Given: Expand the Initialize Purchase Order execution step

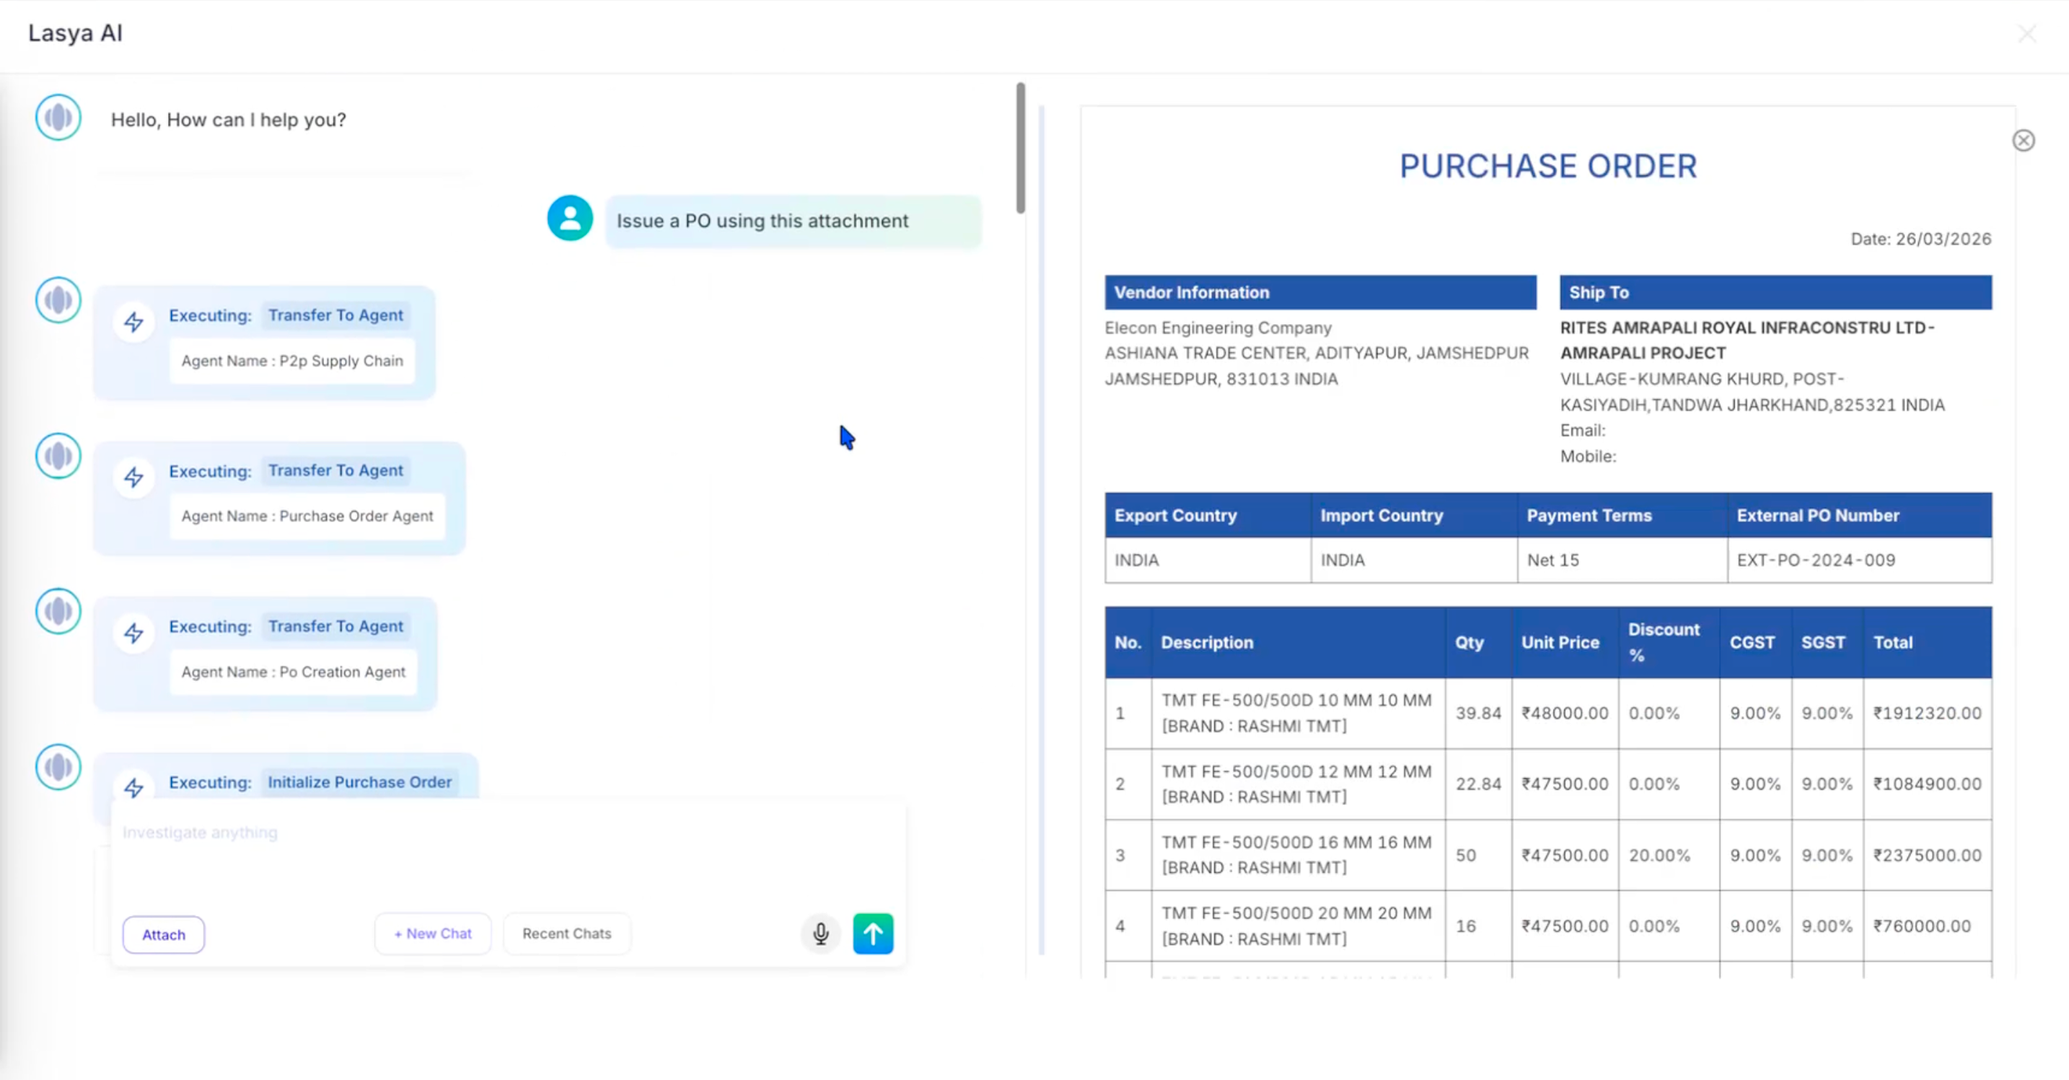Looking at the screenshot, I should 360,782.
